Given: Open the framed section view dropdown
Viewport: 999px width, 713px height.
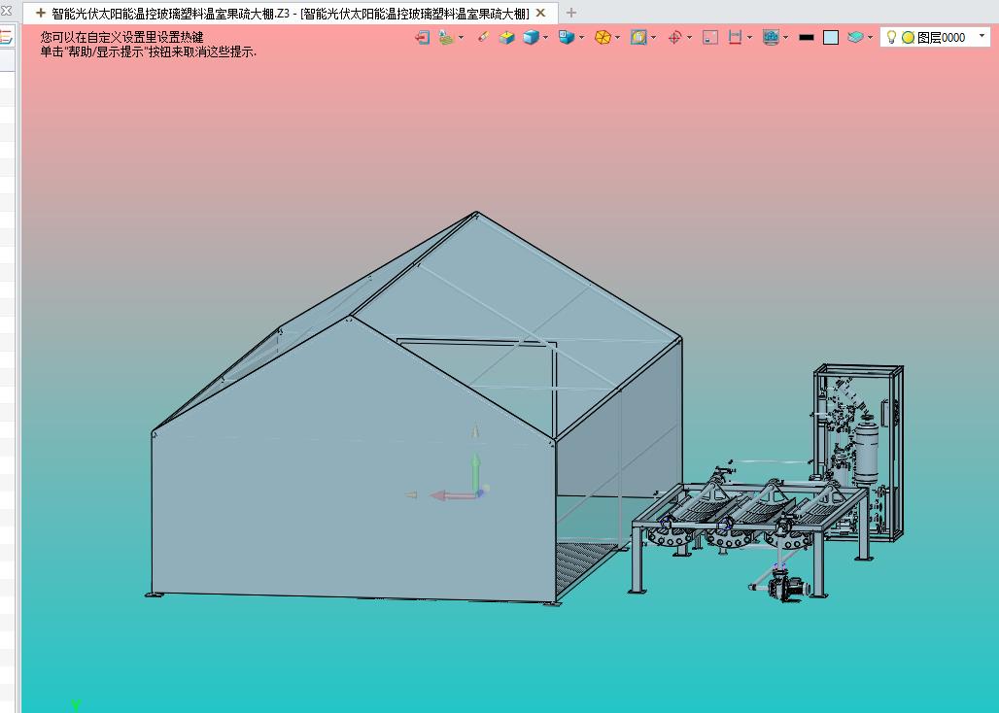Looking at the screenshot, I should tap(654, 38).
